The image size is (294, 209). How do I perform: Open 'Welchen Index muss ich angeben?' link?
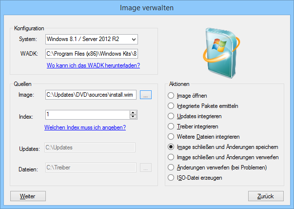tap(85, 127)
